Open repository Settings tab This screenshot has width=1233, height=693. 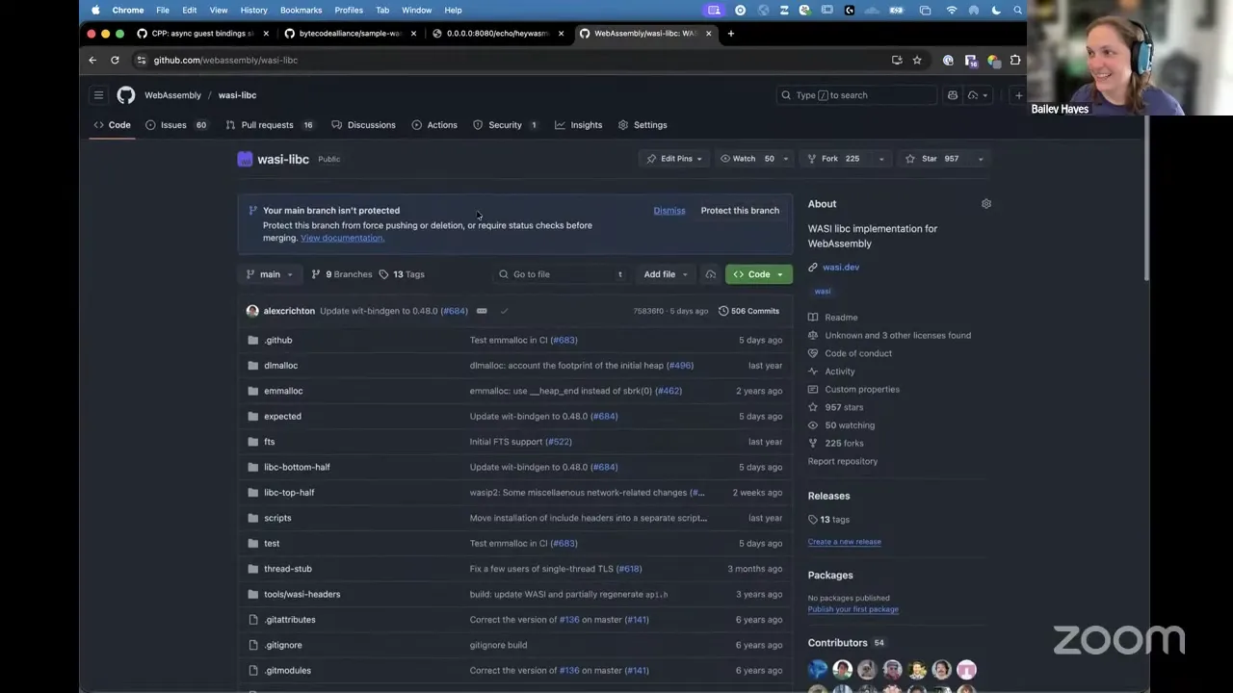[643, 125]
